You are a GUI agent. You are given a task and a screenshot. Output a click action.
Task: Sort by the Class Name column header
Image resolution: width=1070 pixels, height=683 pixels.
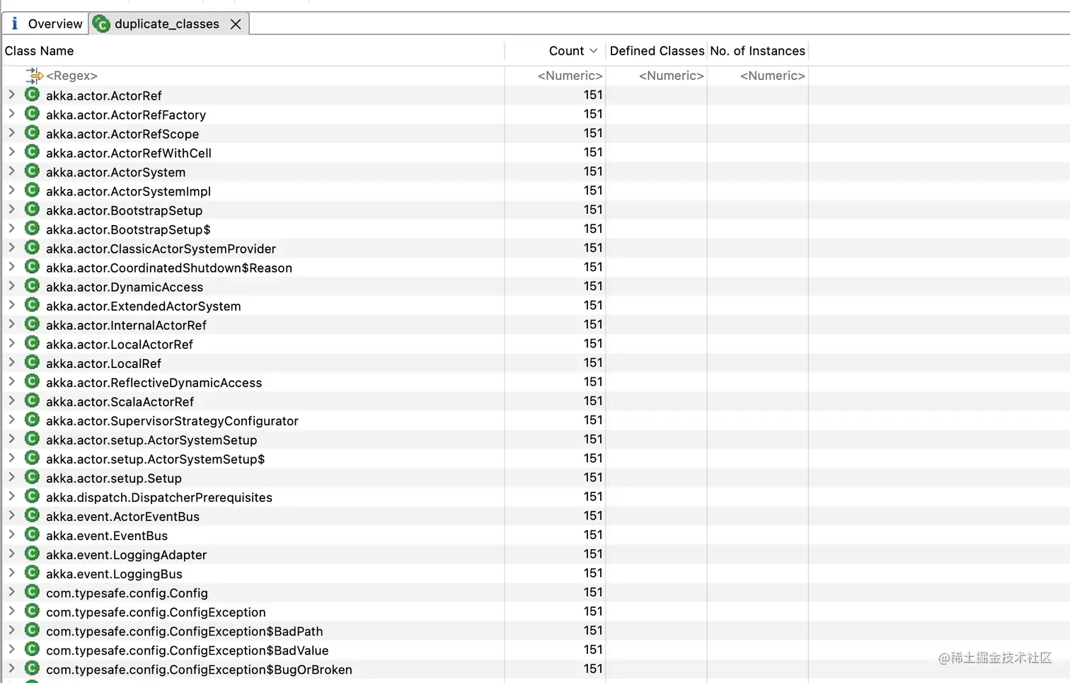tap(40, 51)
